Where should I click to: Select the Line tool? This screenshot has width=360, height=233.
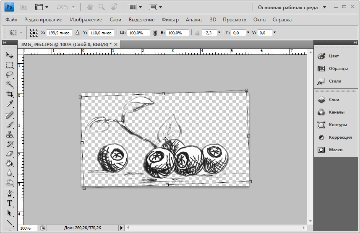(x=9, y=223)
